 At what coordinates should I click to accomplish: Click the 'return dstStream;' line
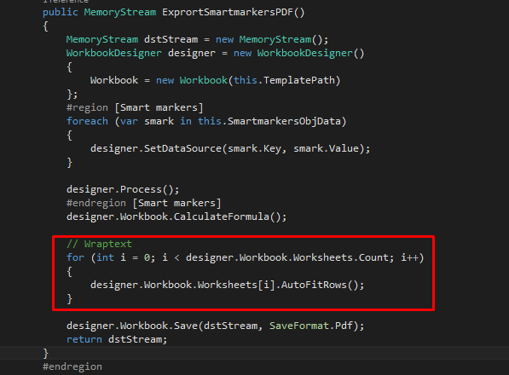[117, 339]
